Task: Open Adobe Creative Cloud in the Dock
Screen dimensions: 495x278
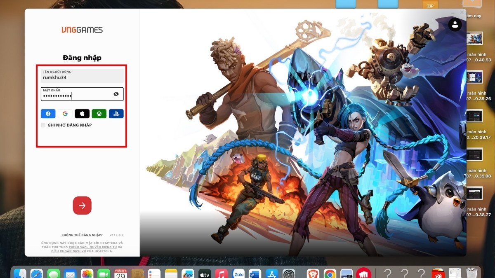Action: pos(437,274)
